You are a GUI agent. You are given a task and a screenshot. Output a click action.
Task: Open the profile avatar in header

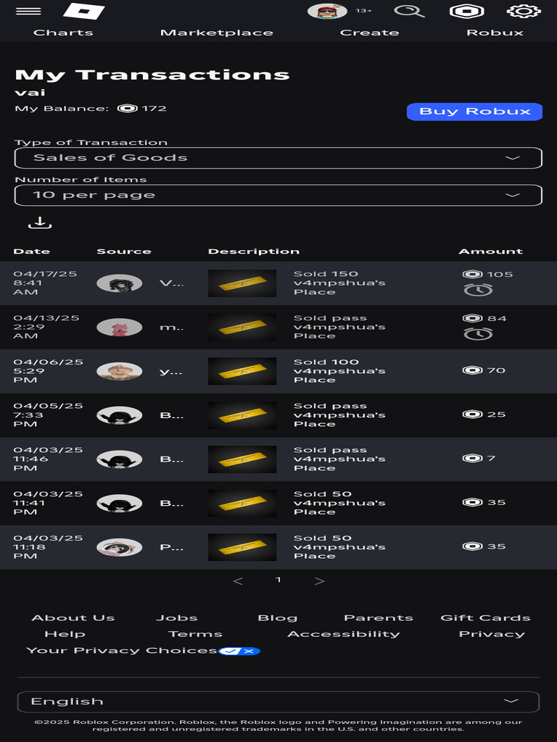pyautogui.click(x=327, y=11)
